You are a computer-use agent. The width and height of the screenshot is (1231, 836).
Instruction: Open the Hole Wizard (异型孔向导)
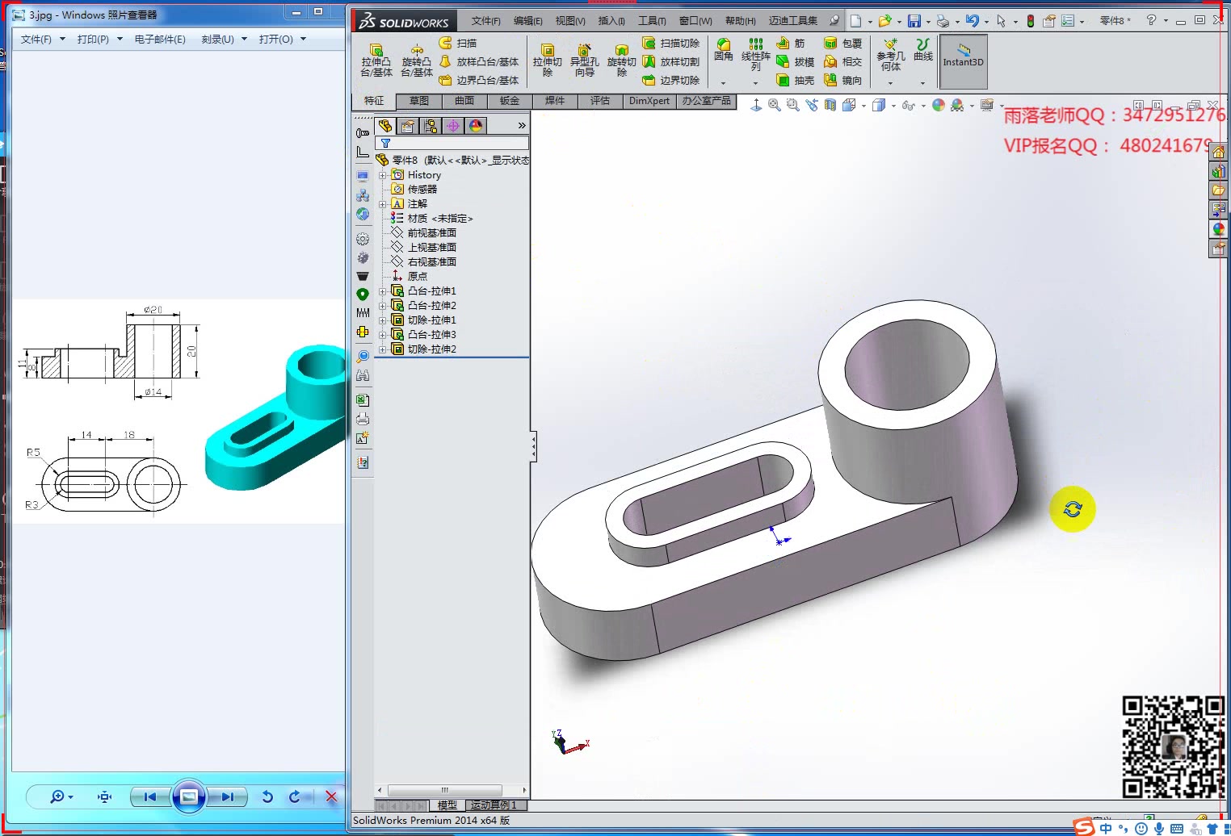tap(583, 61)
